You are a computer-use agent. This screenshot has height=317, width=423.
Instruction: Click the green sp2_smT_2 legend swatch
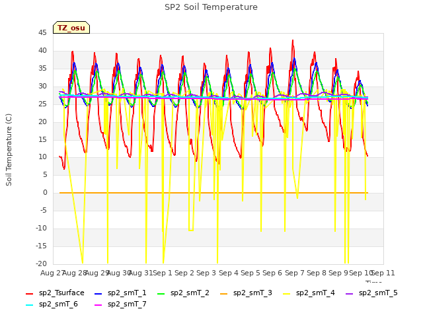161,293
